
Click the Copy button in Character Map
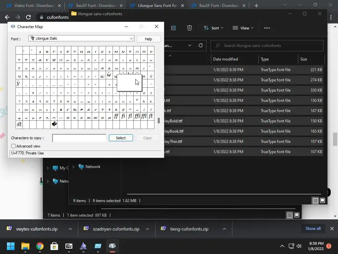coord(148,138)
